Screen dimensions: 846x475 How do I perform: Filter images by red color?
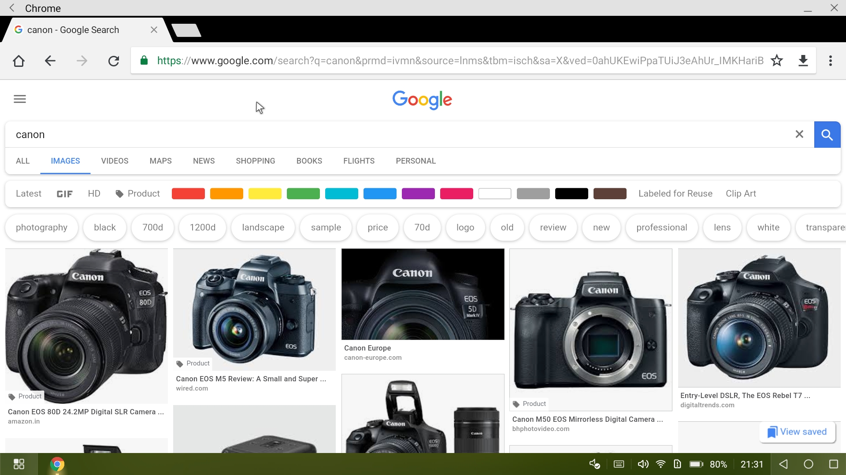pyautogui.click(x=188, y=194)
